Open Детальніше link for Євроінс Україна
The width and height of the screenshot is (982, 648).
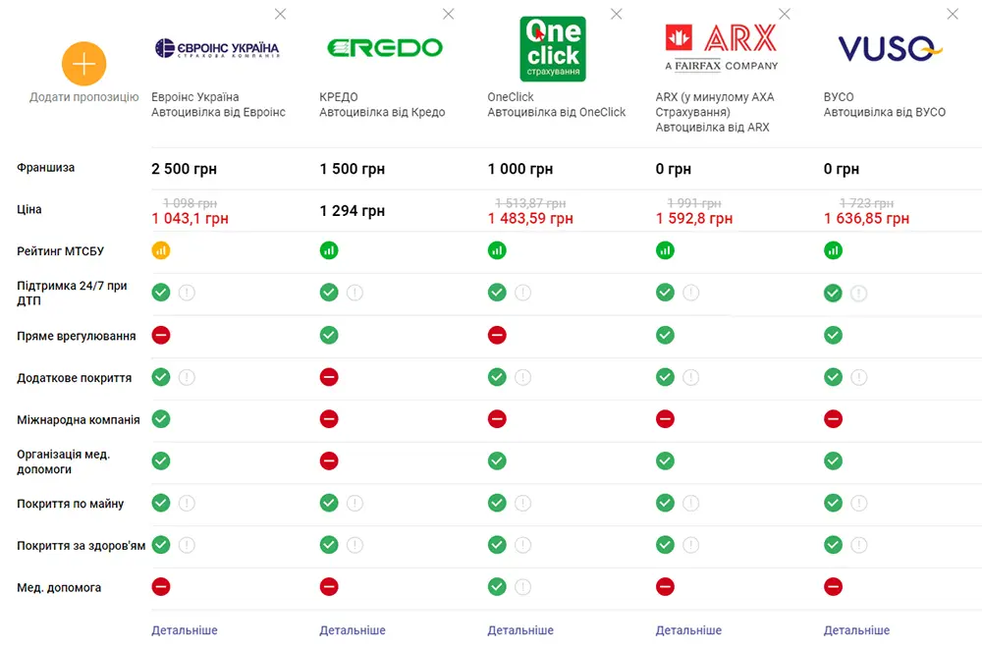pos(185,630)
